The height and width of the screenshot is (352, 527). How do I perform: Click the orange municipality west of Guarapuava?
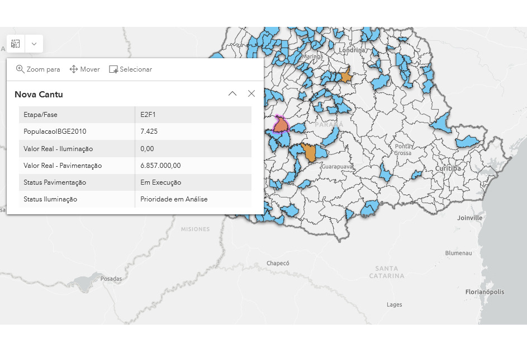(x=309, y=152)
